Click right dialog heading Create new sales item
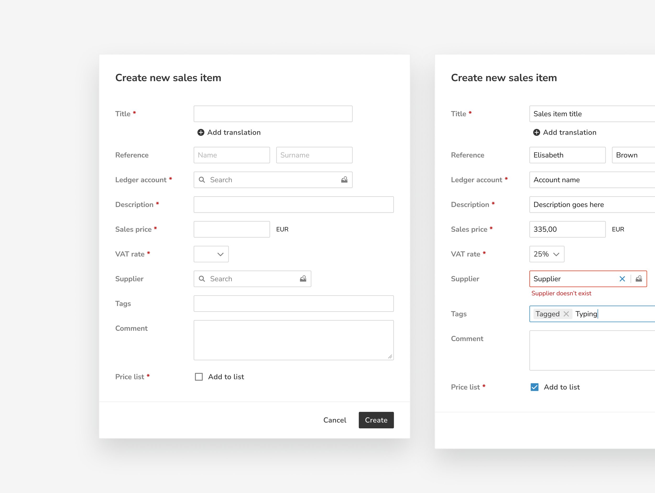Image resolution: width=655 pixels, height=493 pixels. tap(504, 77)
